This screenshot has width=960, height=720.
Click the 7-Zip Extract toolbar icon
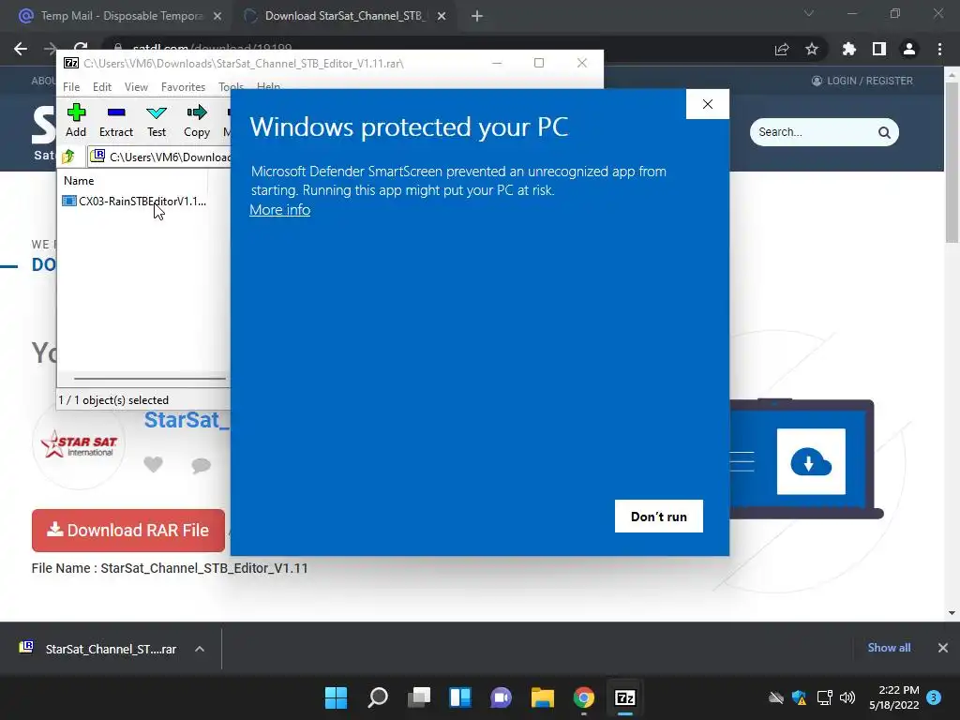(115, 120)
